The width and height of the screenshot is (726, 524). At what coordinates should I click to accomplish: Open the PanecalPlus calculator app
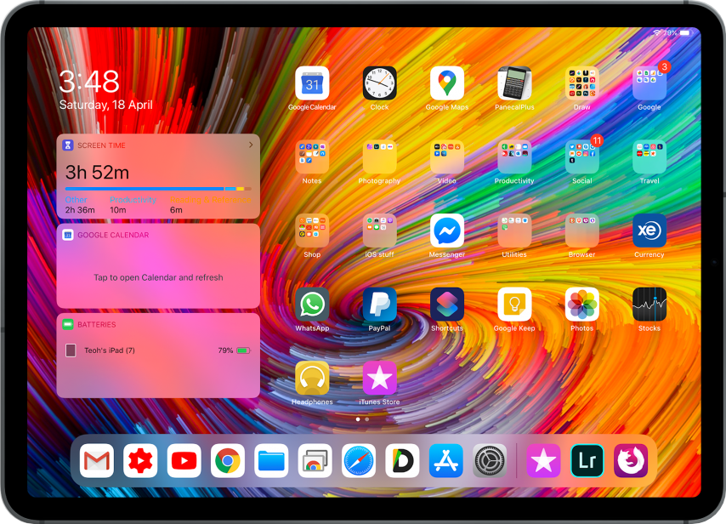click(514, 83)
